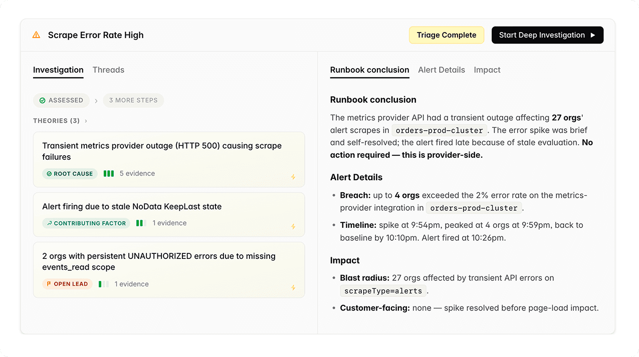Click the lightning bolt on Transient metrics provider card
The width and height of the screenshot is (639, 357).
pos(293,177)
